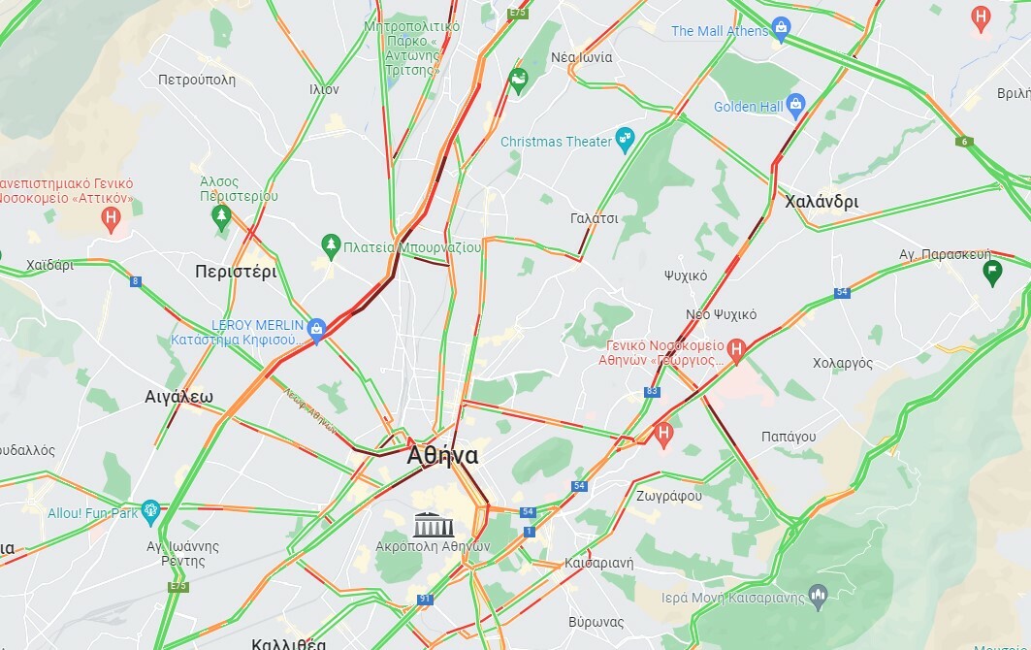This screenshot has width=1031, height=650.
Task: Click The Mall Athens shopping bag icon
Action: [x=781, y=29]
